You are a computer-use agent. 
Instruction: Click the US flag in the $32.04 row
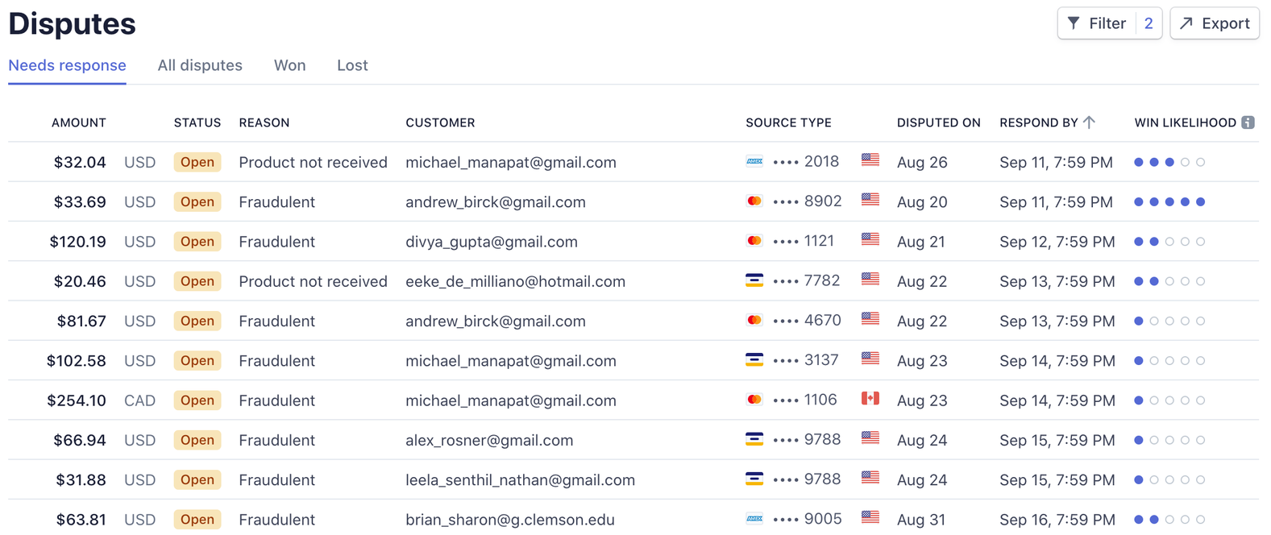(x=870, y=160)
